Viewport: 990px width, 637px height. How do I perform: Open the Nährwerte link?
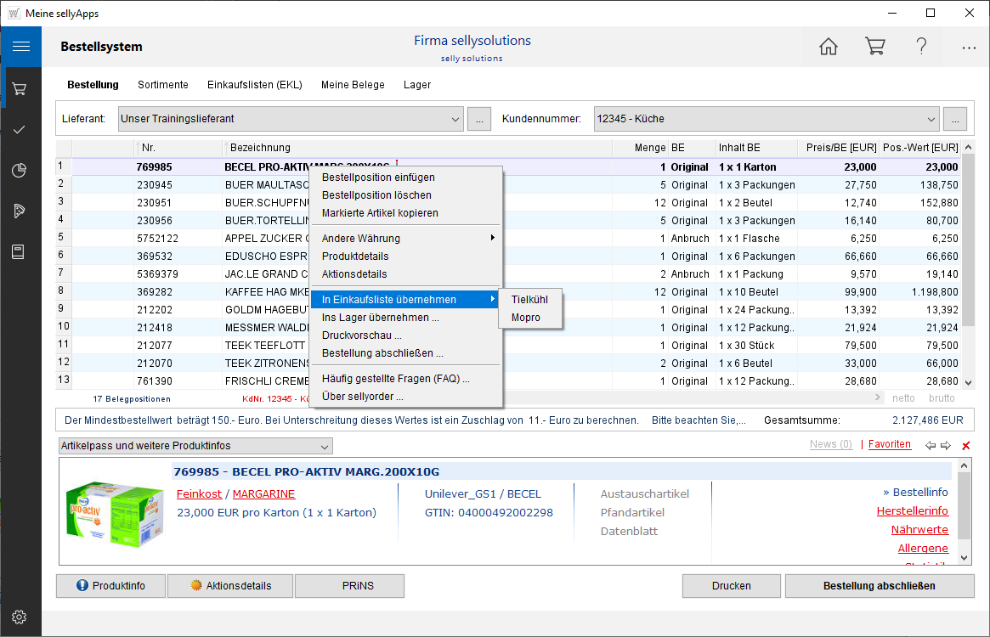[x=919, y=530]
